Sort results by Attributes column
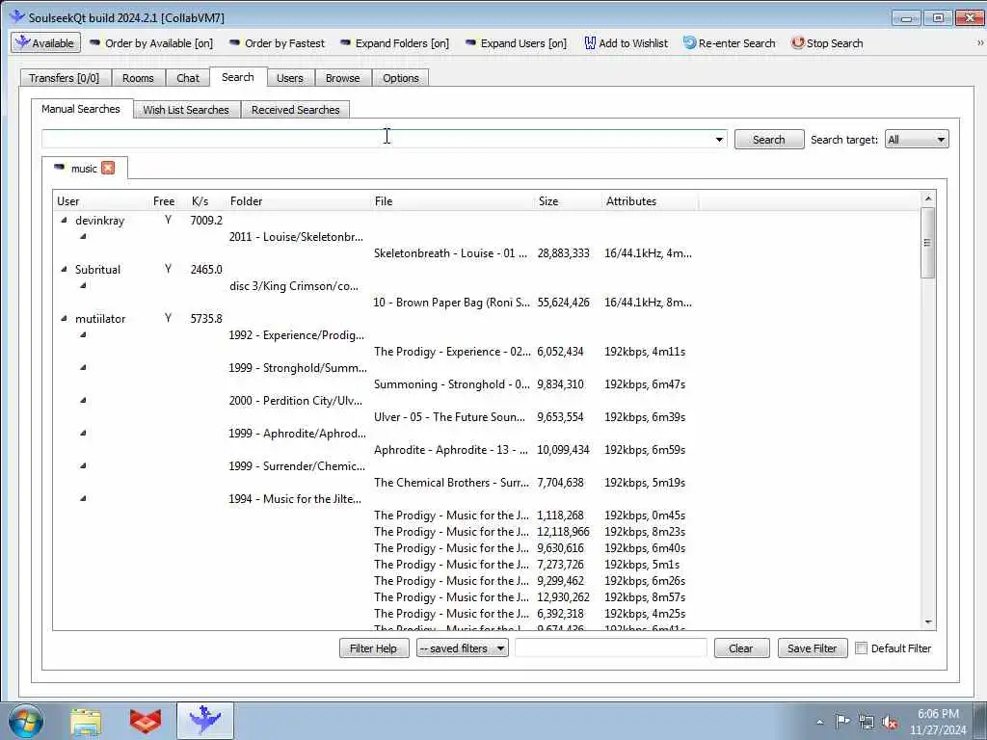The image size is (987, 740). pyautogui.click(x=630, y=201)
